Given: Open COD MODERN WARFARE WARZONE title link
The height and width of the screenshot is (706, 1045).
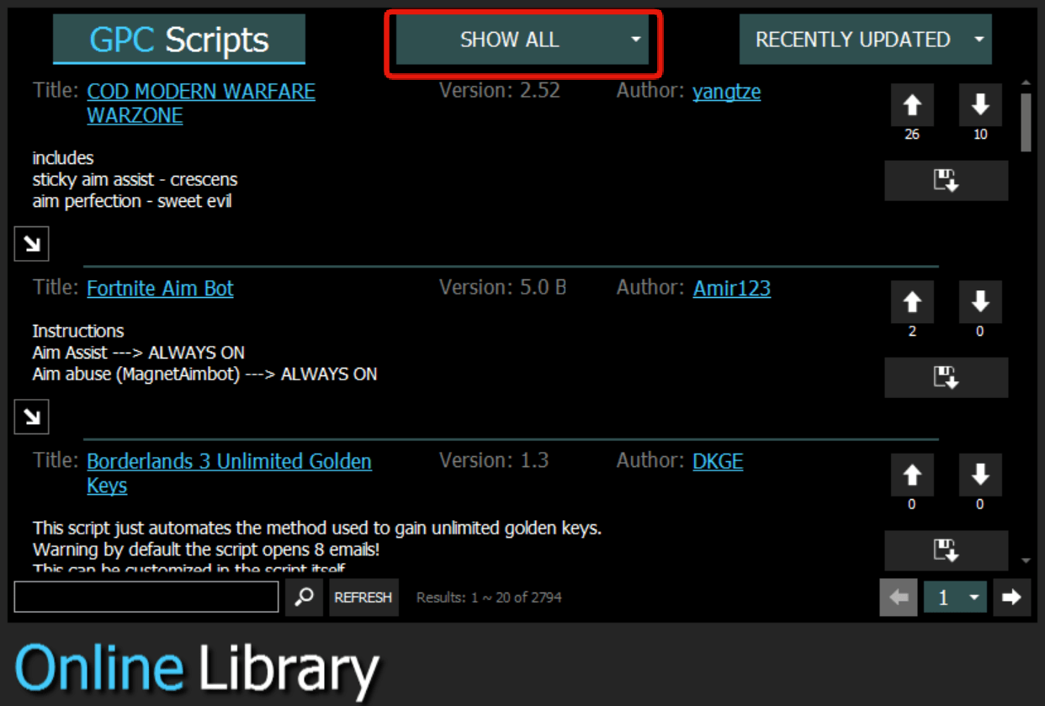Looking at the screenshot, I should coord(201,104).
